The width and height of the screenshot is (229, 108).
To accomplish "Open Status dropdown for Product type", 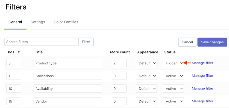I will [x=173, y=63].
